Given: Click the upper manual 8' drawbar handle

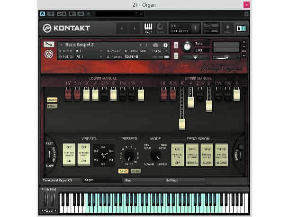Looking at the screenshot, I should [x=182, y=124].
